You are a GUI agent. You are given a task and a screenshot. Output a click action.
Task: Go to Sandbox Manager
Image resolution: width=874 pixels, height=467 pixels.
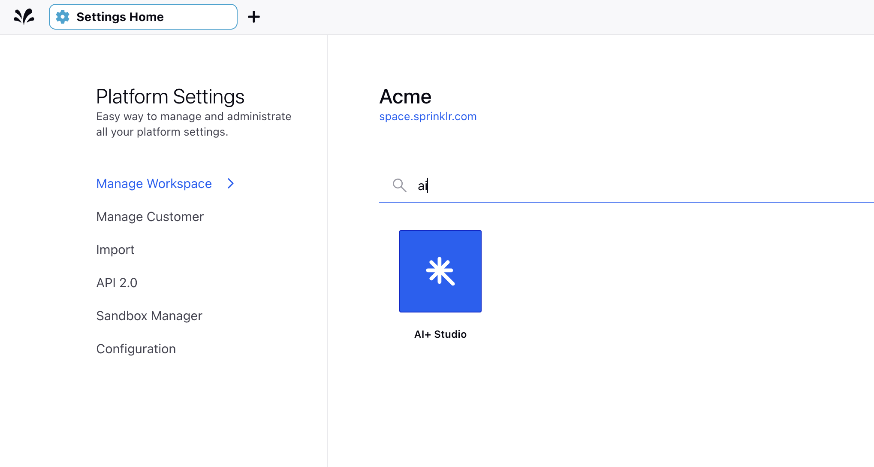click(x=149, y=316)
